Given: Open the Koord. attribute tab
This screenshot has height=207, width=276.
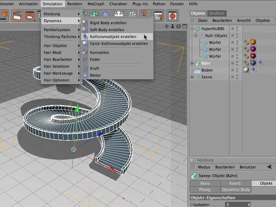Looking at the screenshot, I should [236, 183].
